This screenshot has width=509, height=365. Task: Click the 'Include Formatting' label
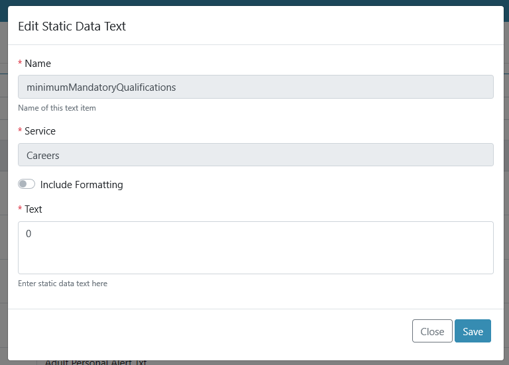[x=82, y=185]
